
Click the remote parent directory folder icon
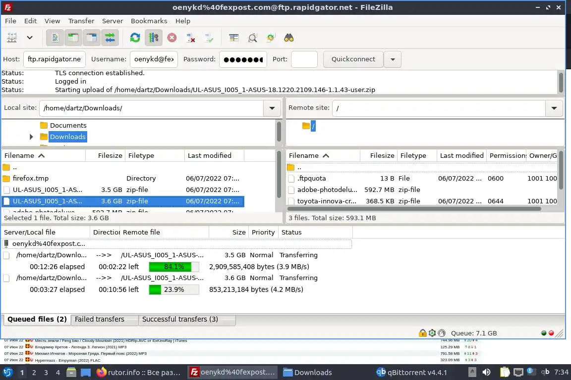pos(290,168)
